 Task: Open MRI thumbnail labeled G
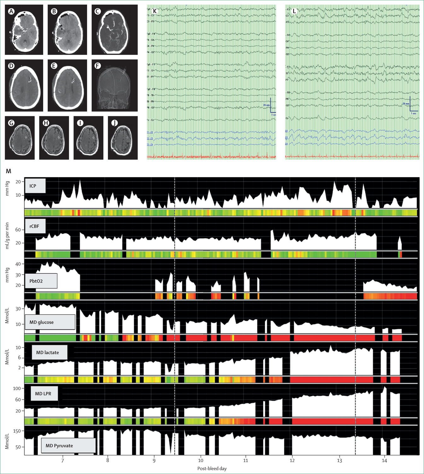tap(20, 138)
